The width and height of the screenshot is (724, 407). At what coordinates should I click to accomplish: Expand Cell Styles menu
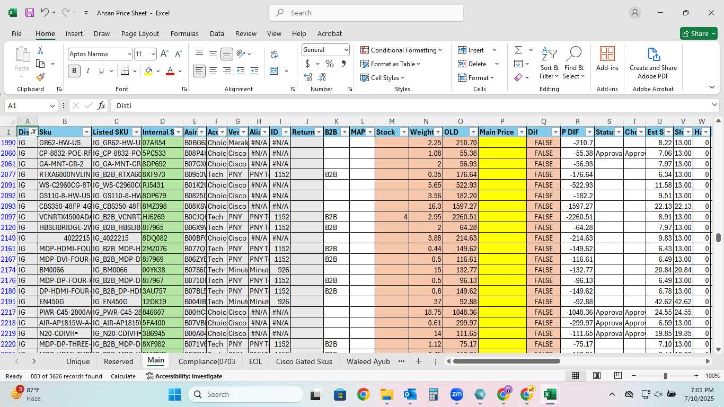[x=383, y=77]
